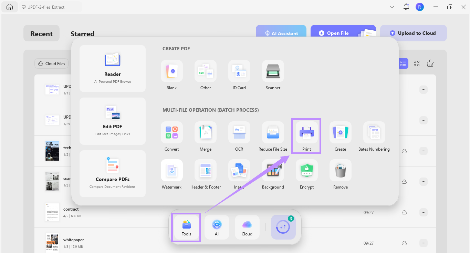The width and height of the screenshot is (470, 253).
Task: Click the clear recent list broom icon
Action: coord(430,63)
